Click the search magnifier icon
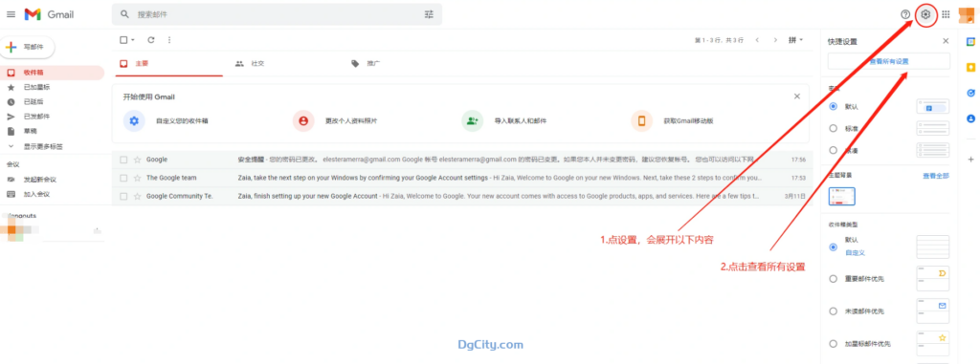 [125, 14]
